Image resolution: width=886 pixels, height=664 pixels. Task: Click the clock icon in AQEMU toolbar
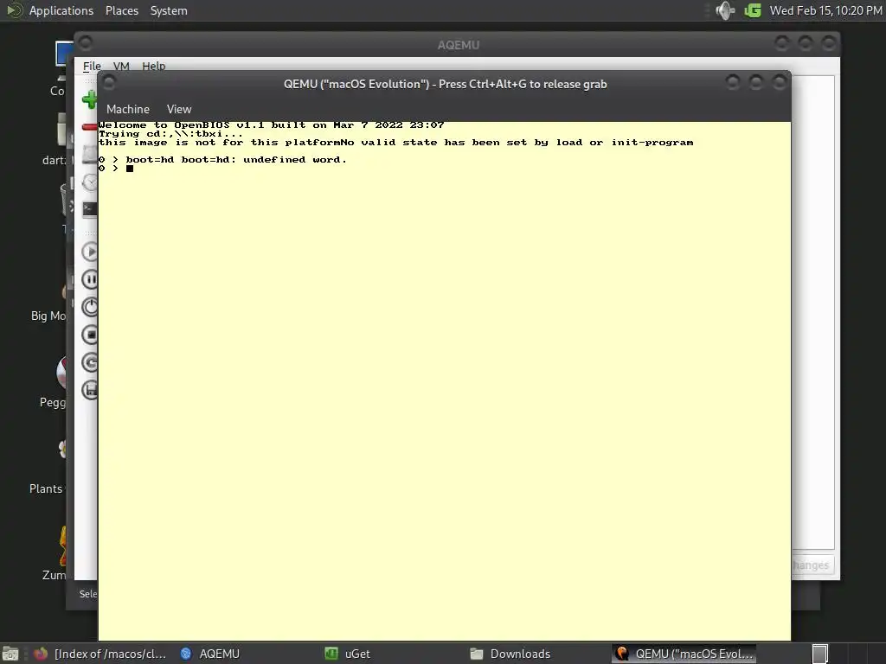click(x=90, y=182)
